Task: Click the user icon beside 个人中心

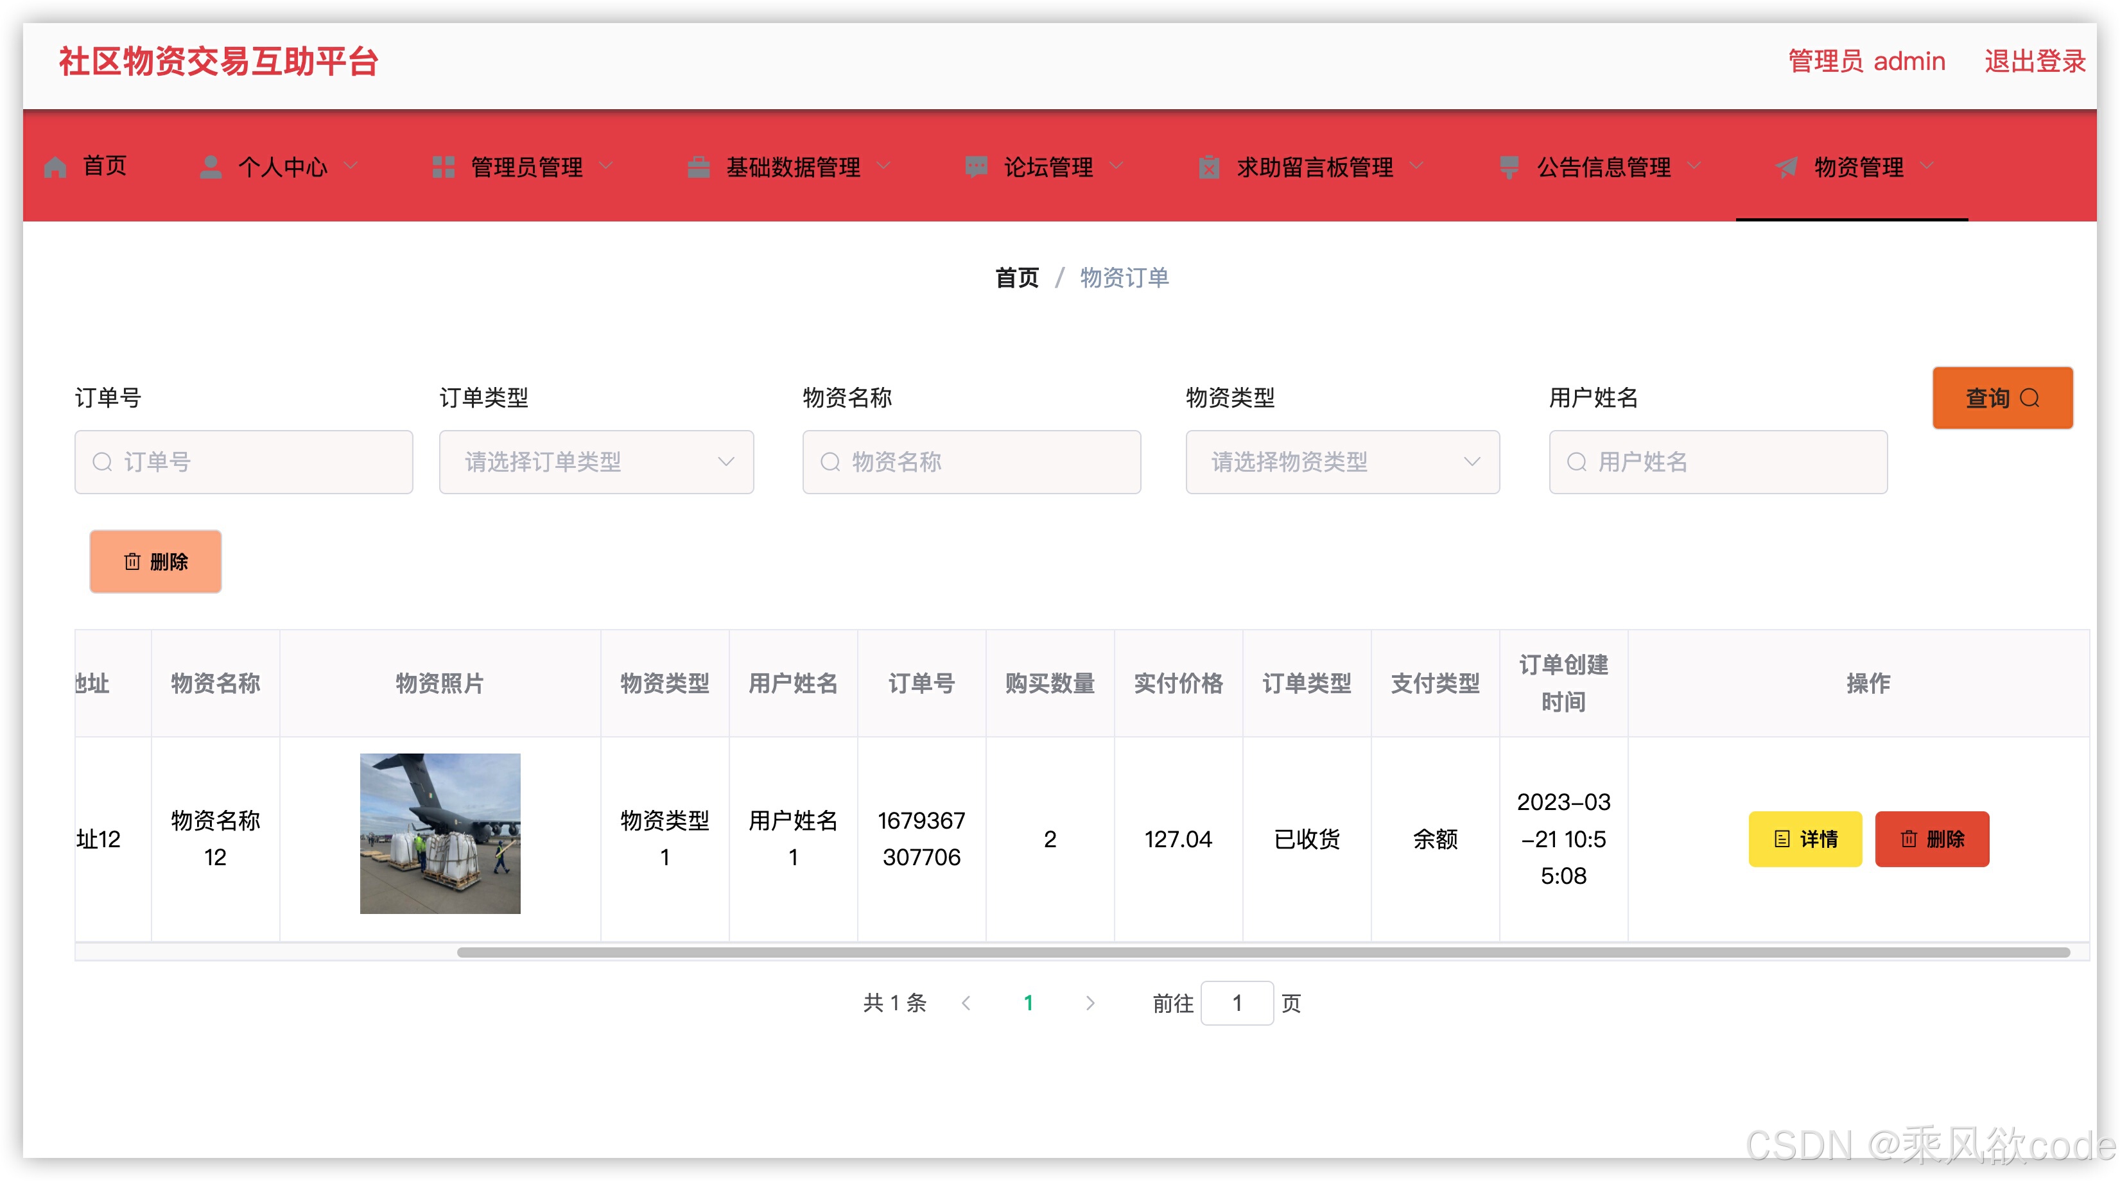Action: (x=211, y=167)
